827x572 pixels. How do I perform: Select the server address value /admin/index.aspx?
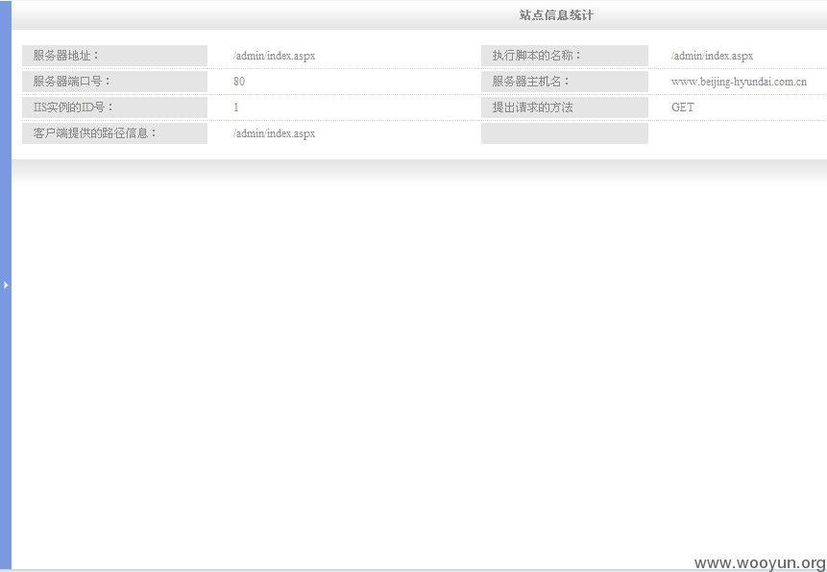click(275, 56)
